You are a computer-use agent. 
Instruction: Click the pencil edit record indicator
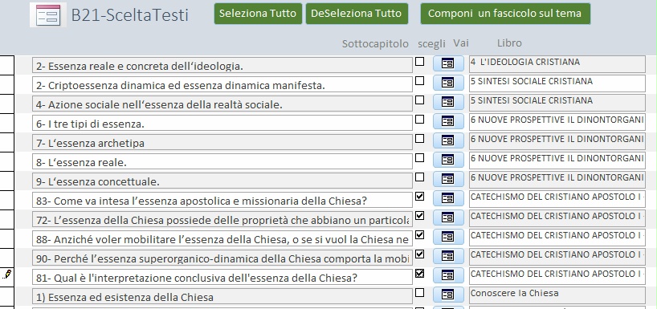click(7, 274)
